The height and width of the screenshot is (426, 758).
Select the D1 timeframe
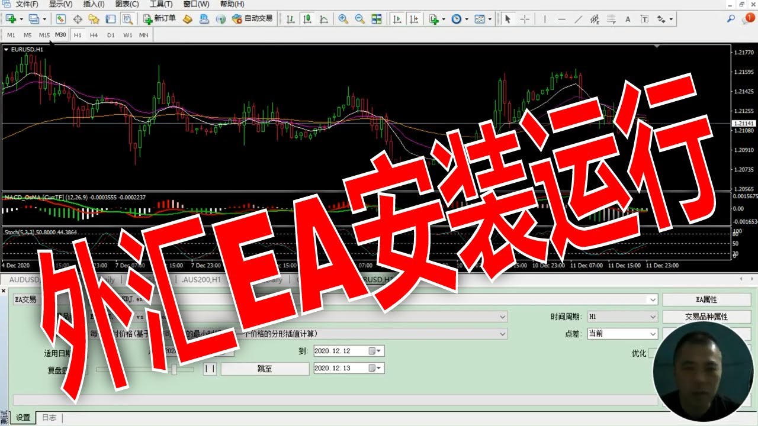click(111, 35)
